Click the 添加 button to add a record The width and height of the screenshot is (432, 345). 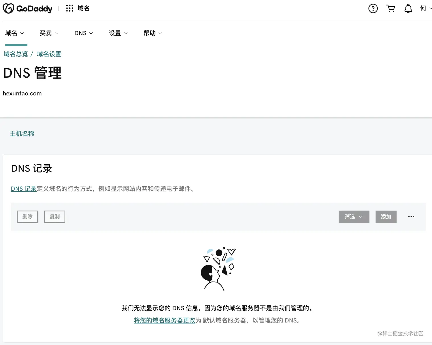point(386,217)
